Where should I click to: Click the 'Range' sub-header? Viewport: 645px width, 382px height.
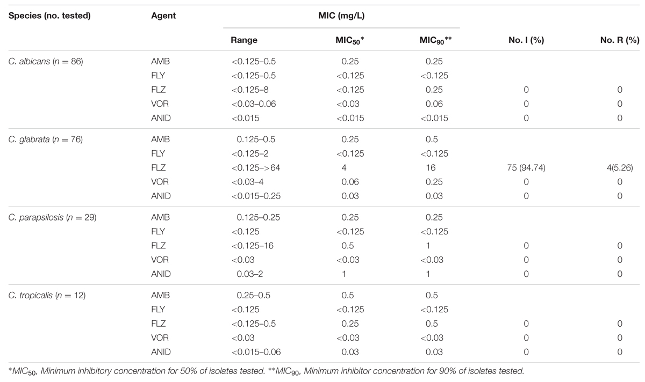click(x=243, y=40)
